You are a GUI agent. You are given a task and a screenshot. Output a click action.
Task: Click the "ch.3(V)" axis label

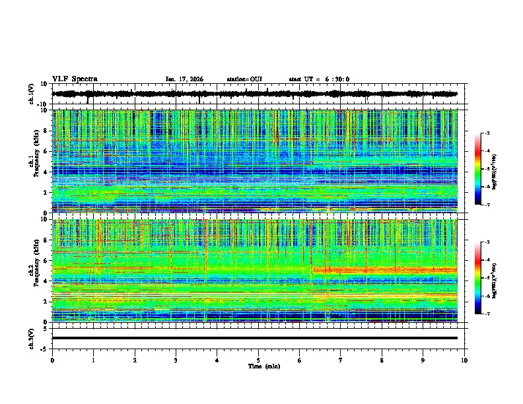pos(32,339)
